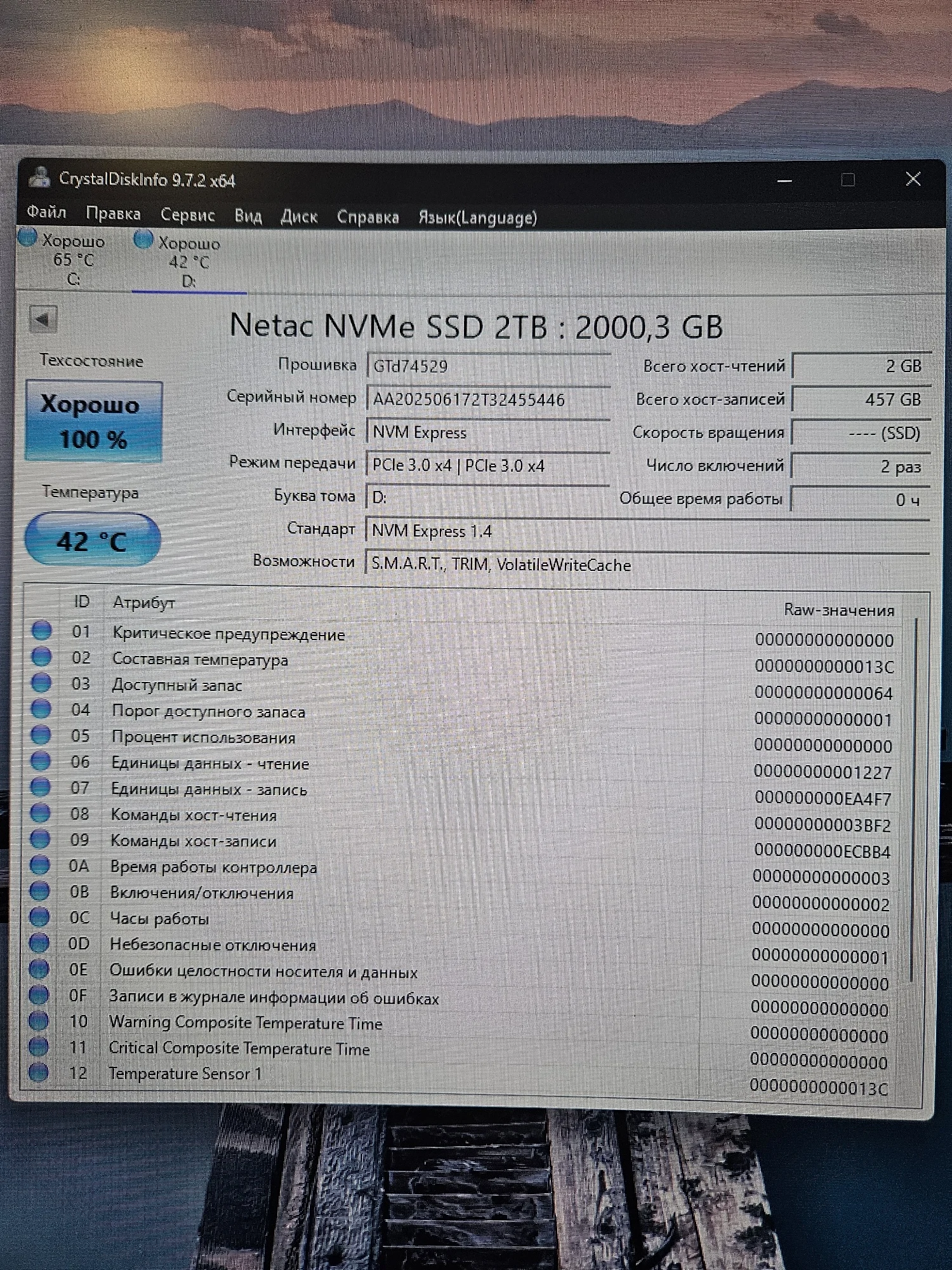Screen dimensions: 952x1270
Task: Close the CrystalDiskInfo window
Action: pos(913,179)
